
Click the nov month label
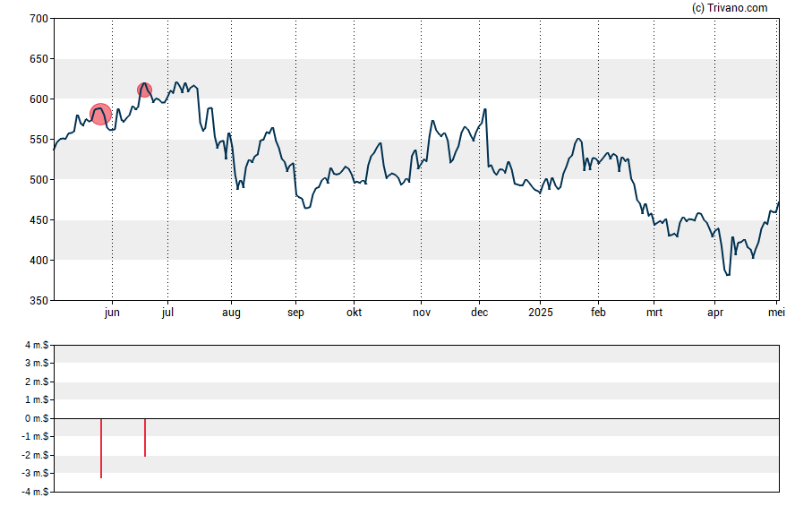pos(422,313)
